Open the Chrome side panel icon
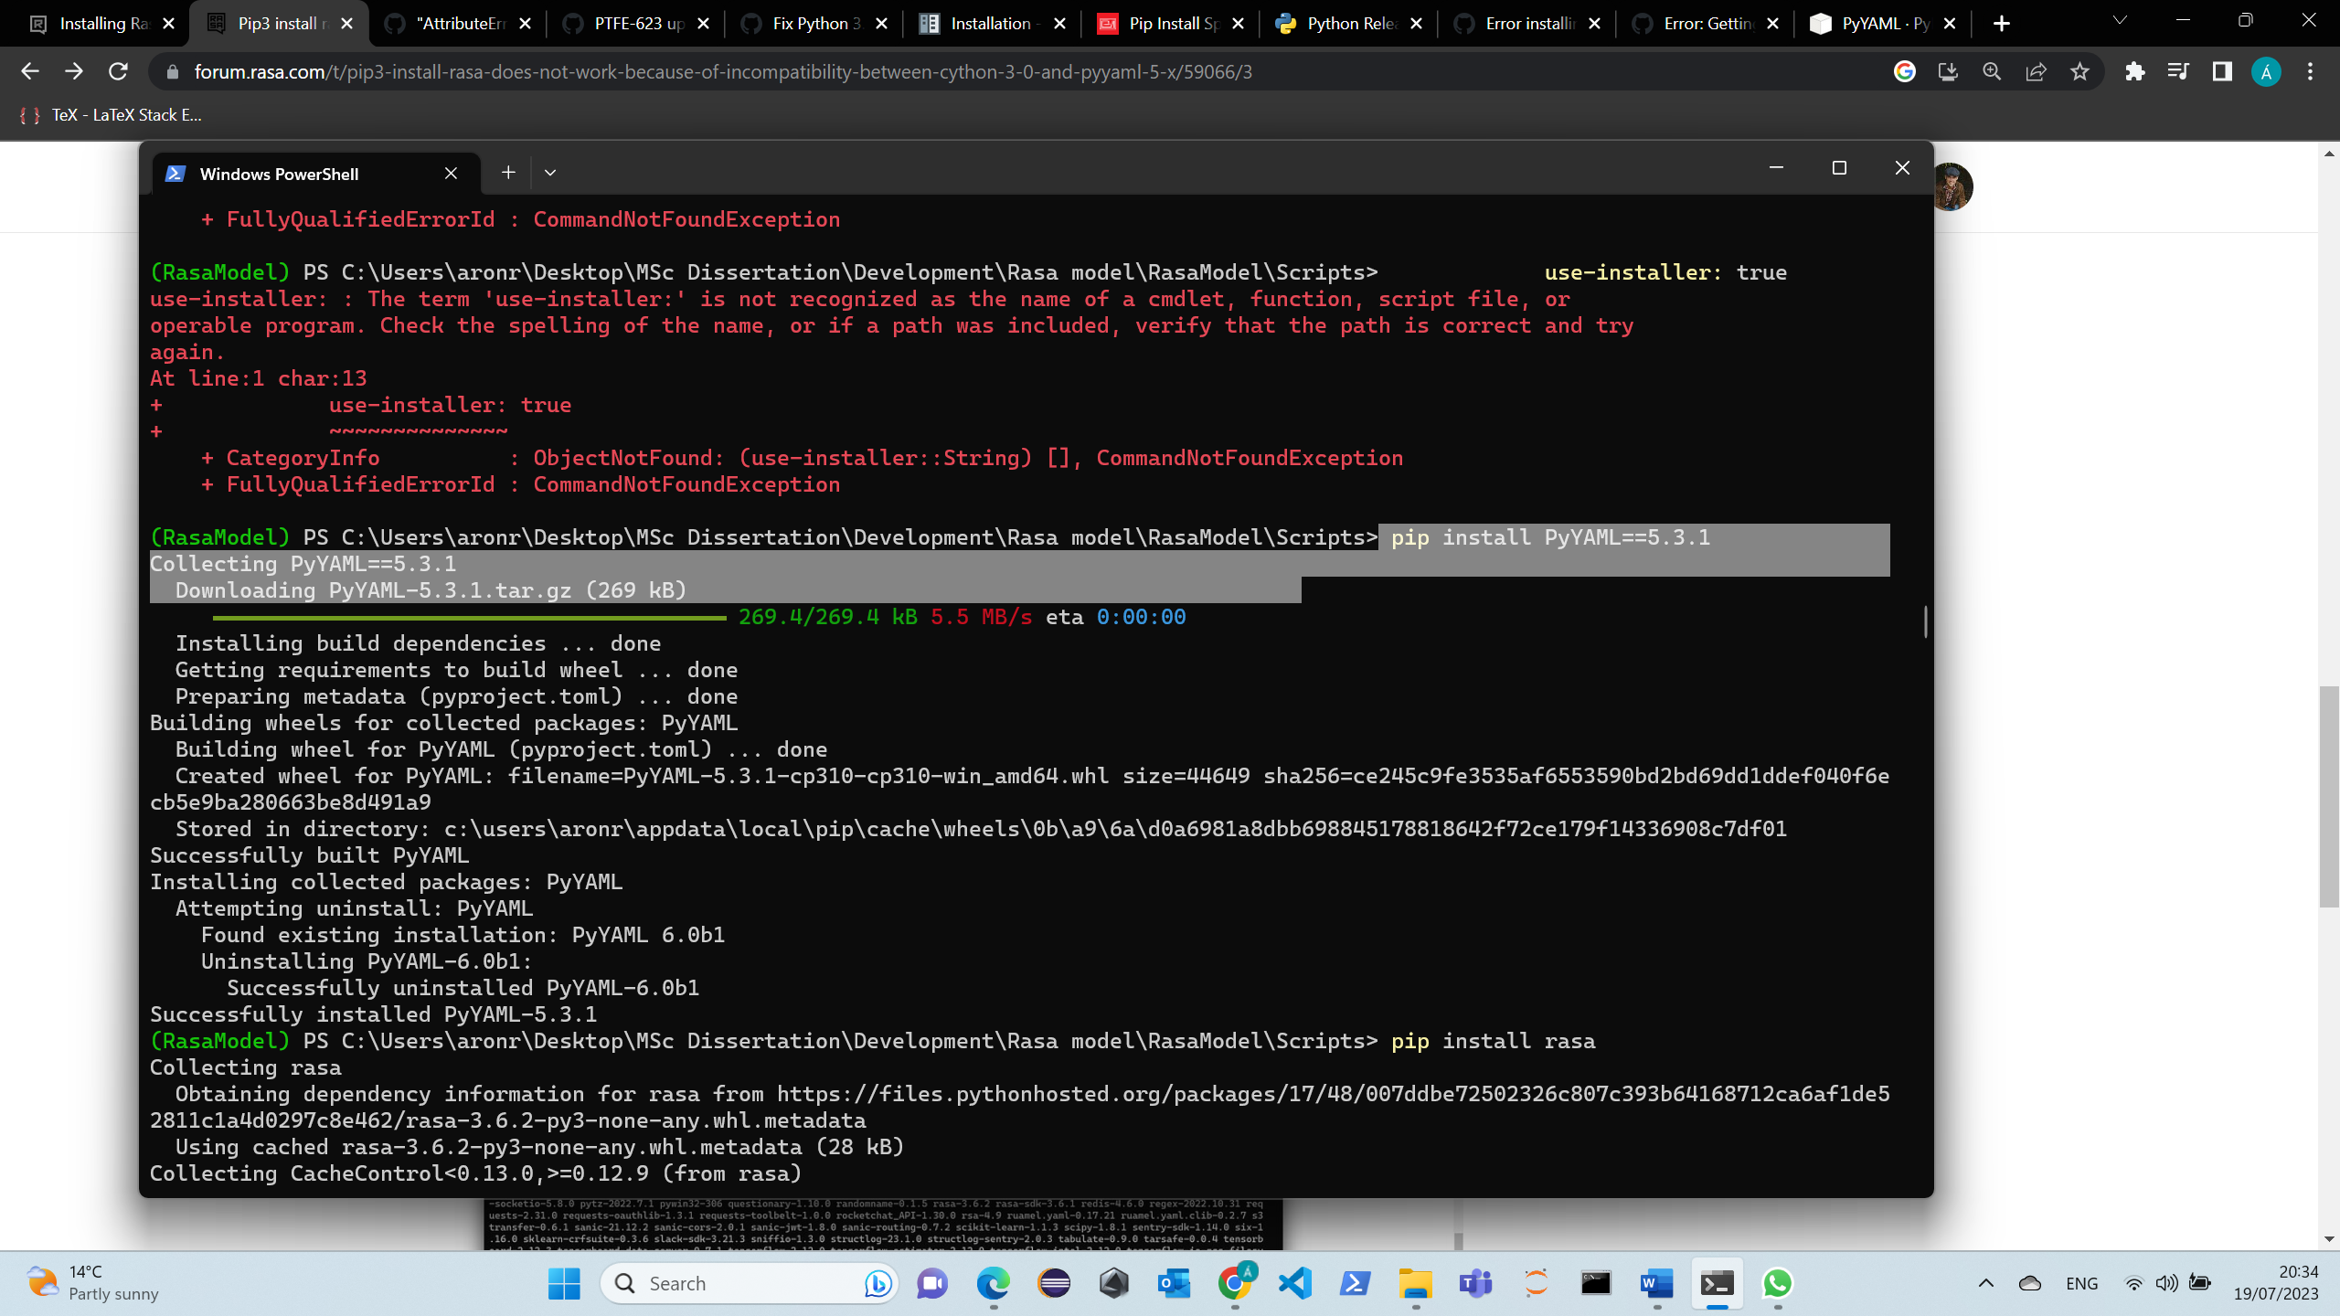Screen dimensions: 2340x1316 click(x=2222, y=71)
